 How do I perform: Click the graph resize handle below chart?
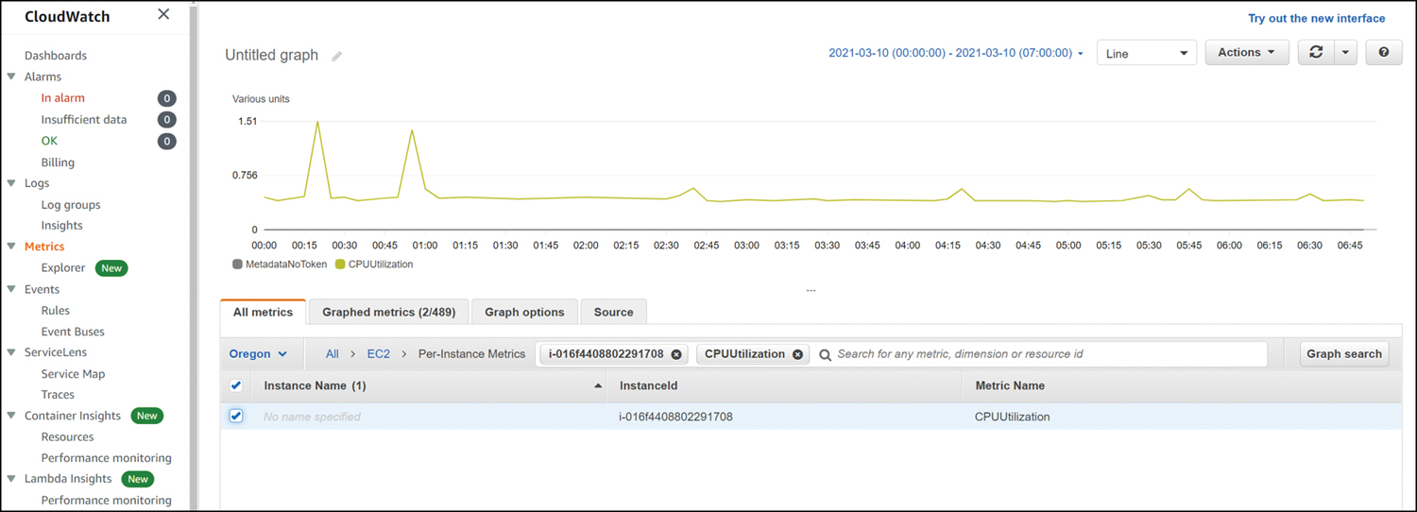(811, 291)
